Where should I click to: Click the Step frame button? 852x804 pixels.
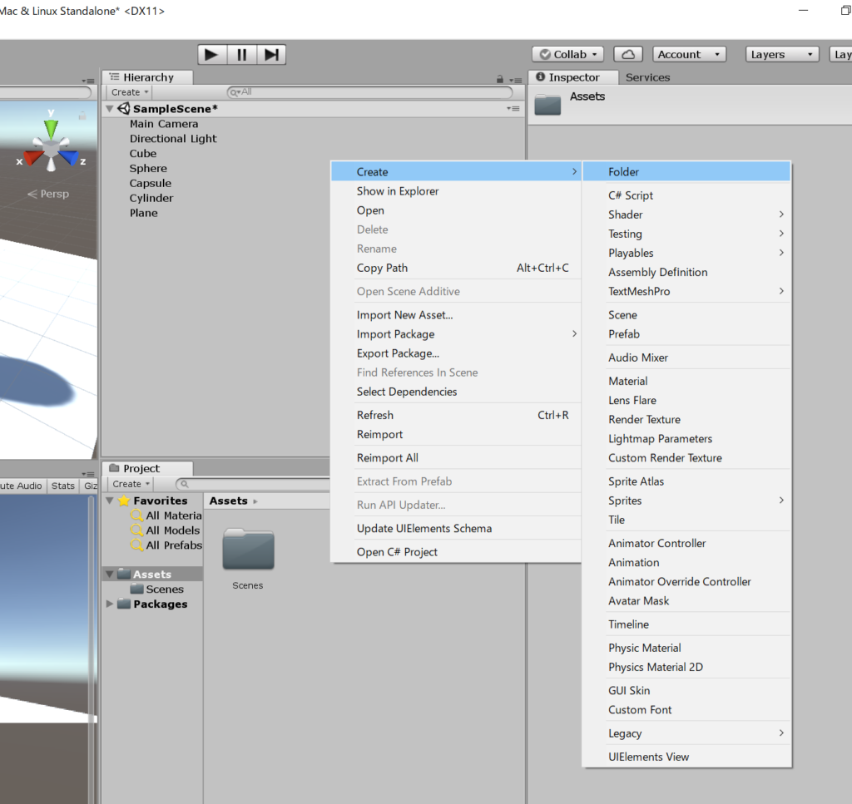[x=271, y=55]
